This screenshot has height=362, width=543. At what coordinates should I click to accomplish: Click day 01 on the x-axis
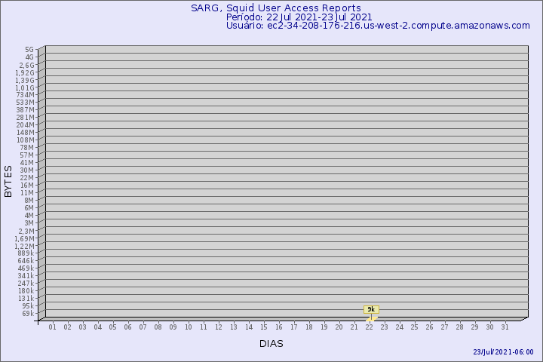pyautogui.click(x=52, y=327)
